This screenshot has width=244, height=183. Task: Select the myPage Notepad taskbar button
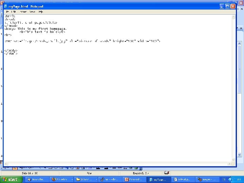(x=159, y=180)
